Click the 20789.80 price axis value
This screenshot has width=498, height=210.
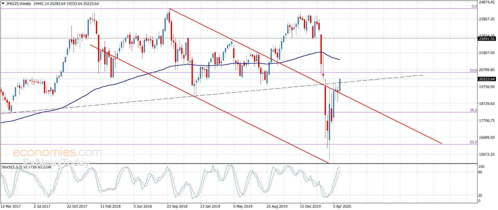pos(487,70)
